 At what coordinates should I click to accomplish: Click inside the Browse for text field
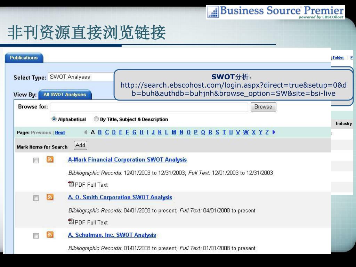click(x=149, y=107)
